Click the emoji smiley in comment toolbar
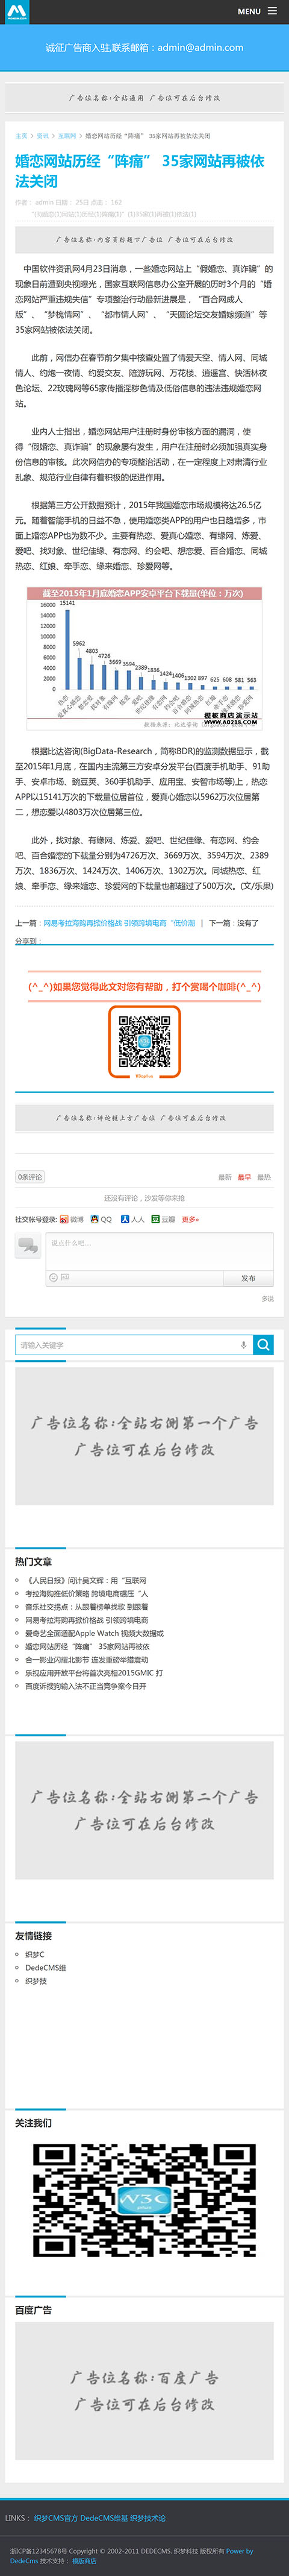Viewport: 289px width, 2576px height. point(53,1278)
